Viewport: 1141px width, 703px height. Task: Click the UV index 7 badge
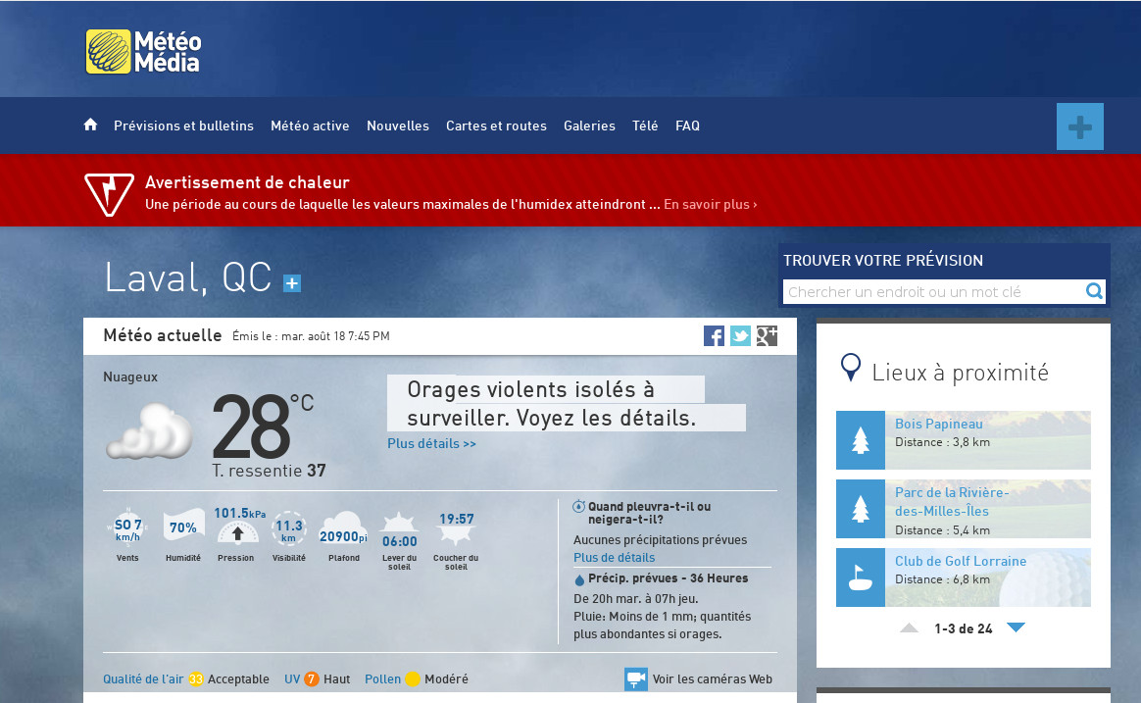tap(312, 679)
